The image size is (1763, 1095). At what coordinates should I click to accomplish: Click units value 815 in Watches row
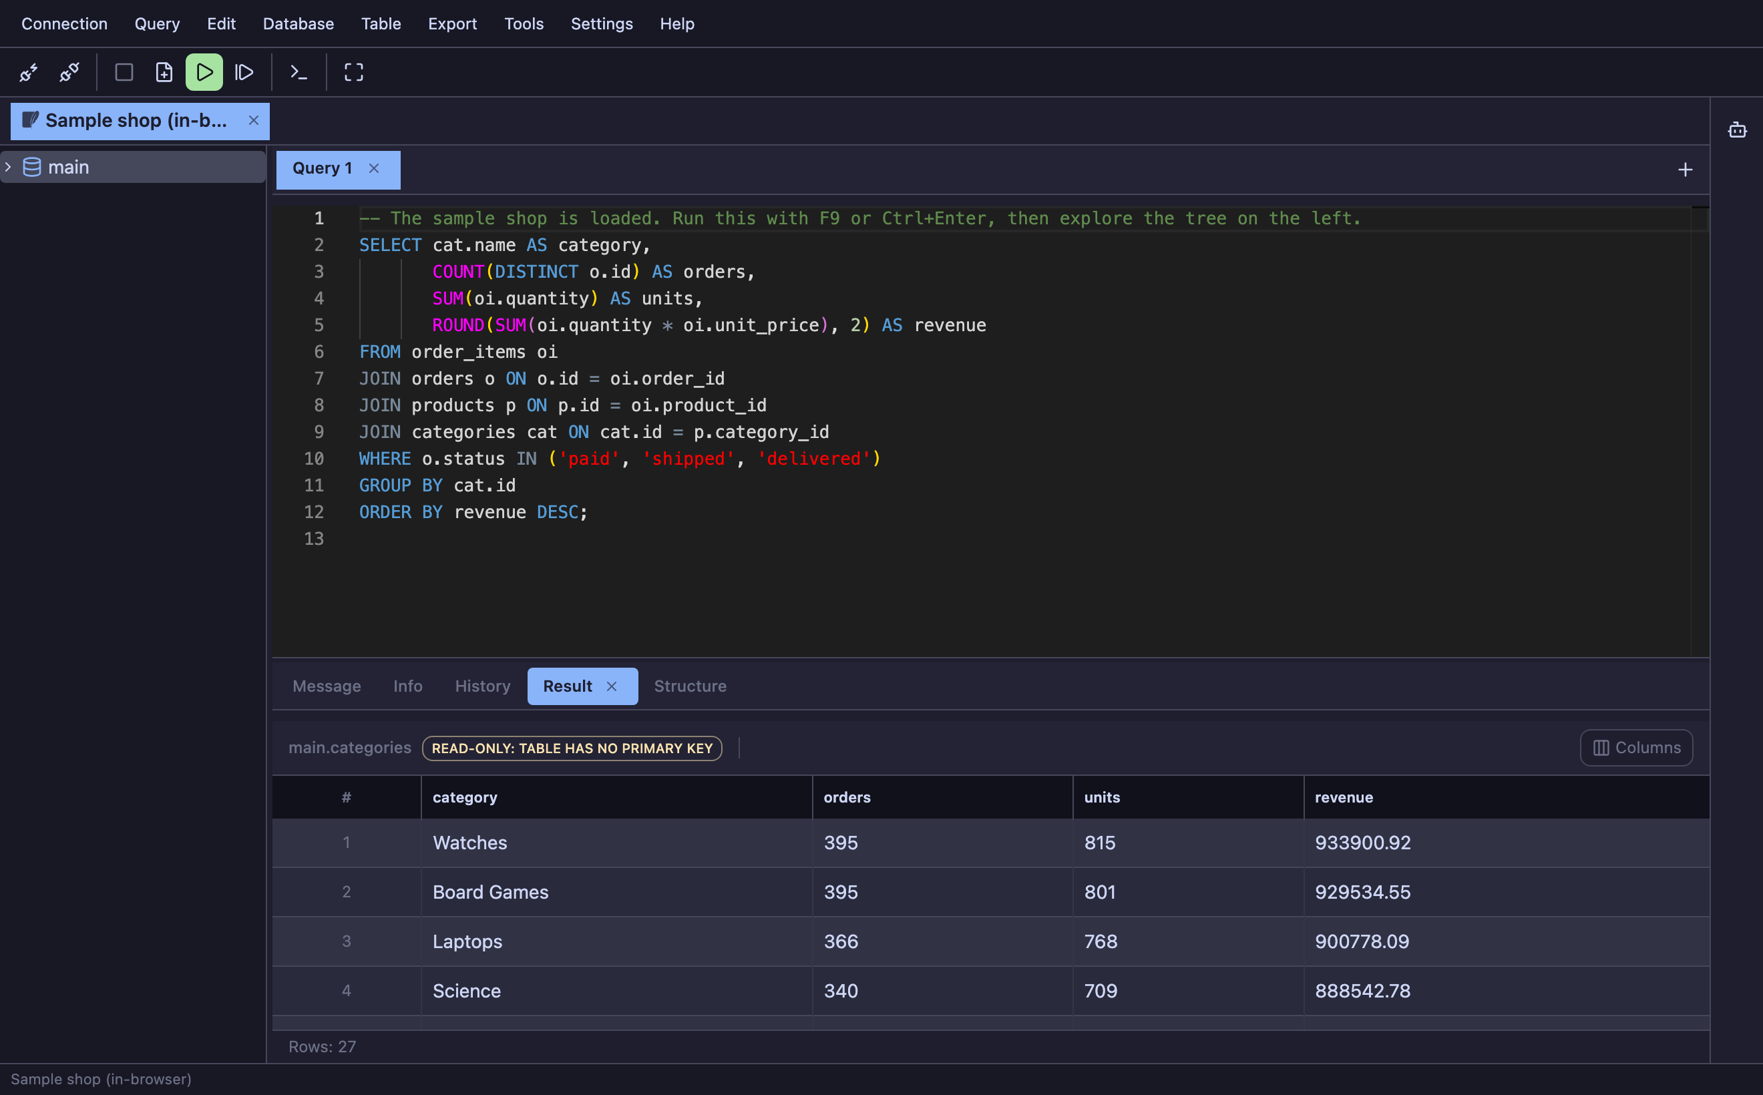tap(1099, 843)
